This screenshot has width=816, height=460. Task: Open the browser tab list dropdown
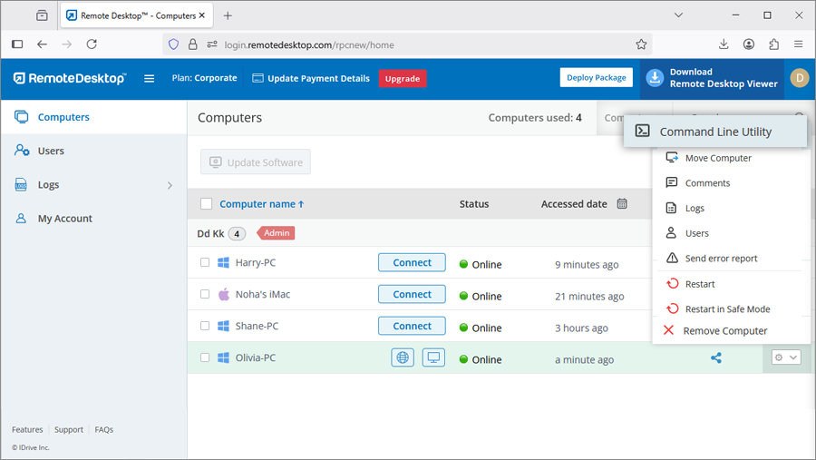coord(680,15)
